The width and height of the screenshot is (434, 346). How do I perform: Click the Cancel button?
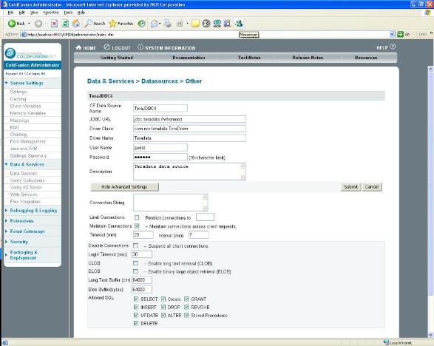(372, 187)
